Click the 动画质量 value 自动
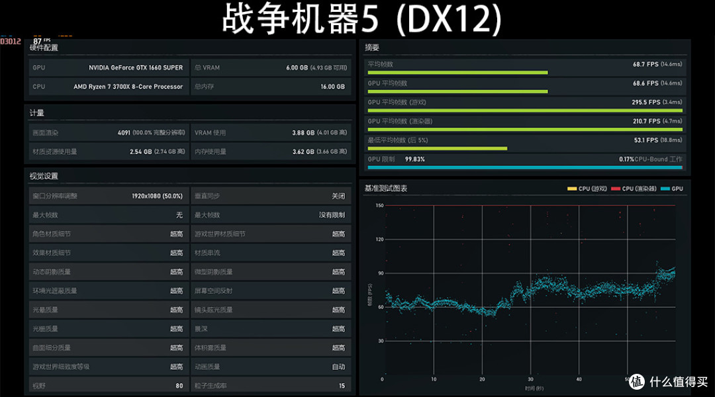The width and height of the screenshot is (715, 397). tap(338, 367)
